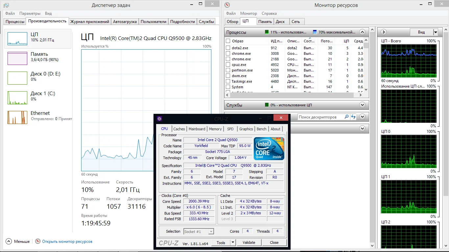This screenshot has width=449, height=252.
Task: Check the perfmon.exe process checkbox
Action: coord(228,70)
